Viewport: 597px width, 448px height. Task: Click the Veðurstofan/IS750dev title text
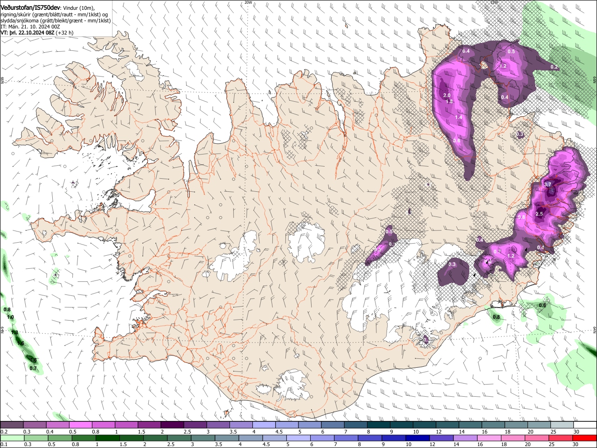[x=30, y=8]
